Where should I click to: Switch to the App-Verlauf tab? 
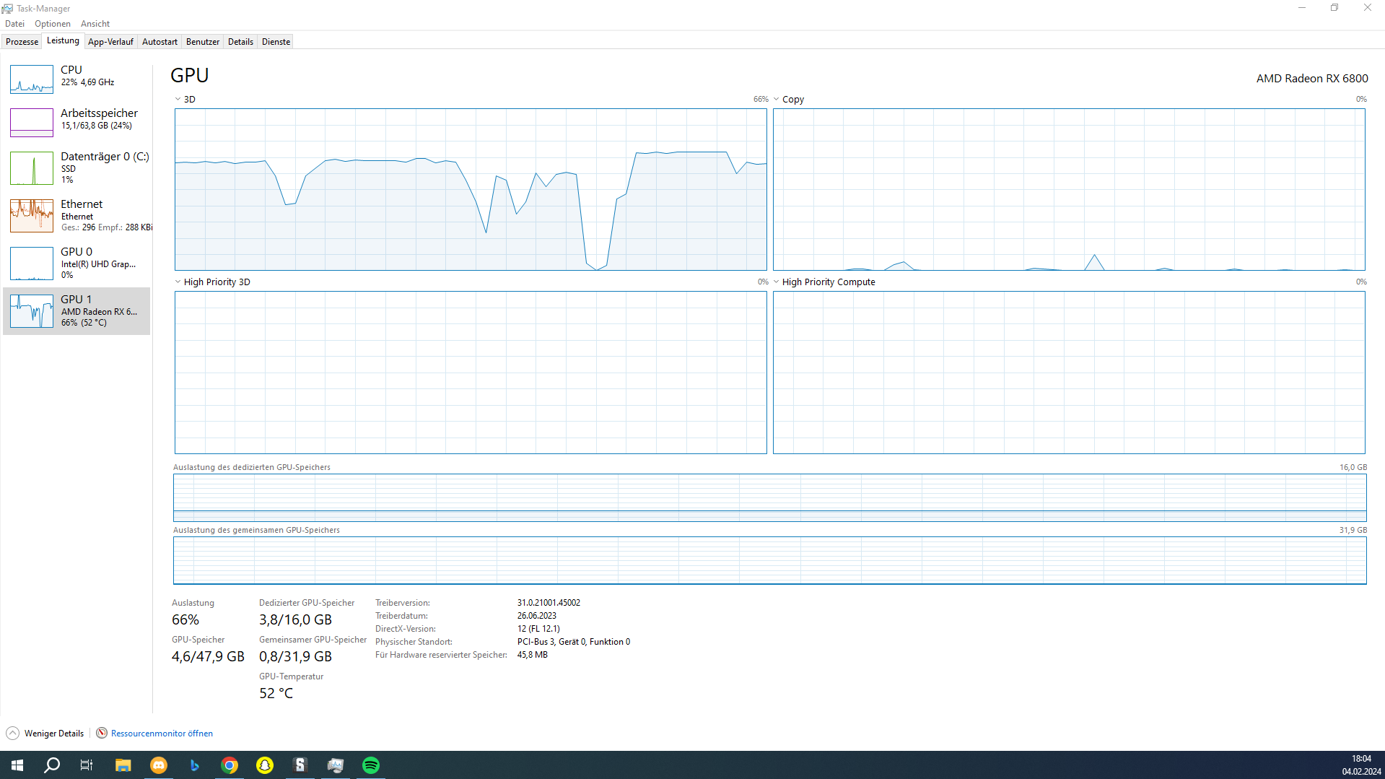pos(110,42)
